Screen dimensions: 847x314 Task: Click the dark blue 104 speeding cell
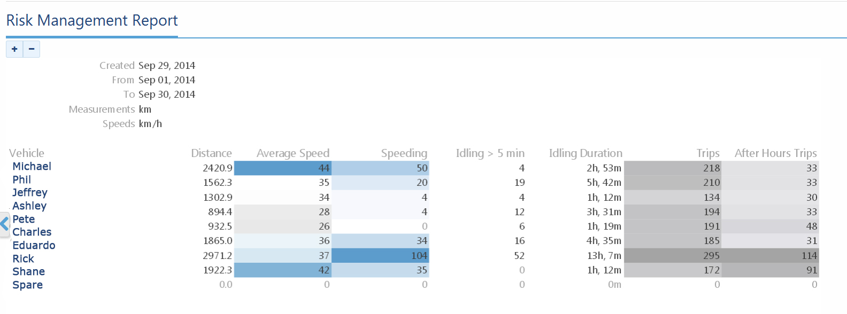(380, 256)
